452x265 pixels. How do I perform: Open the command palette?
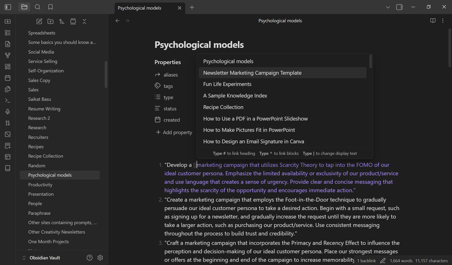pos(8,100)
